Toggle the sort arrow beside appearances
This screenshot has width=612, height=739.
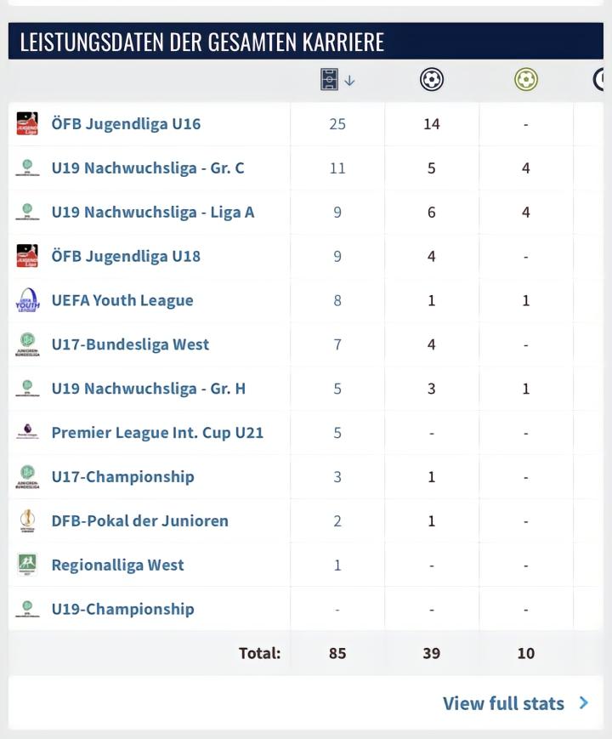[349, 81]
